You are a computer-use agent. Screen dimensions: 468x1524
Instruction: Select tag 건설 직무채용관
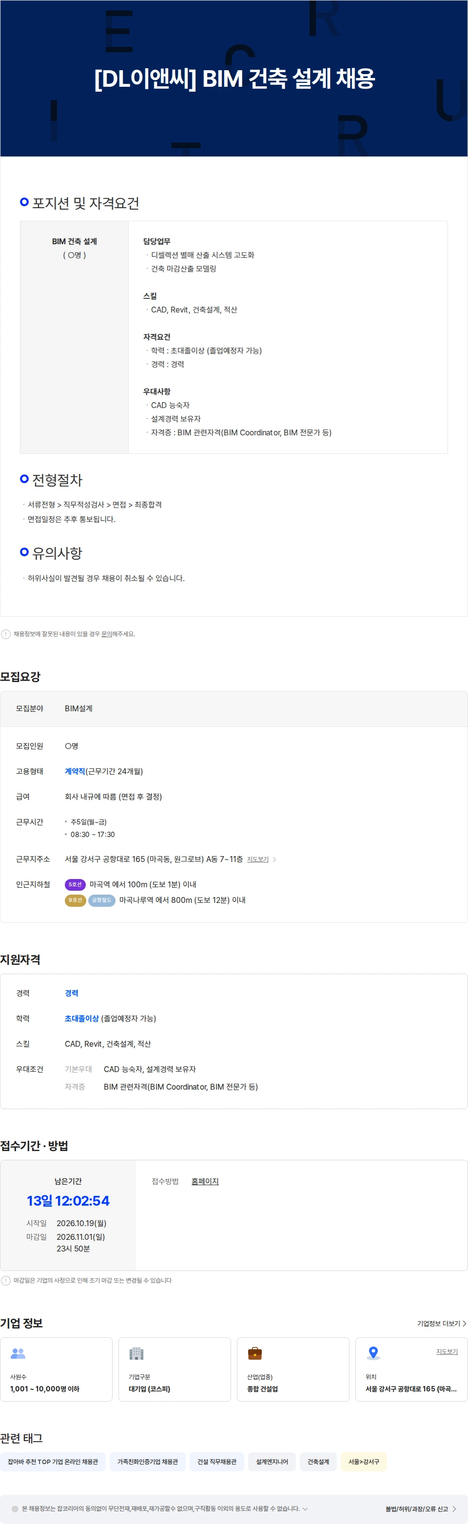pyautogui.click(x=216, y=1461)
